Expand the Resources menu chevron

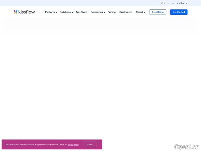point(105,12)
